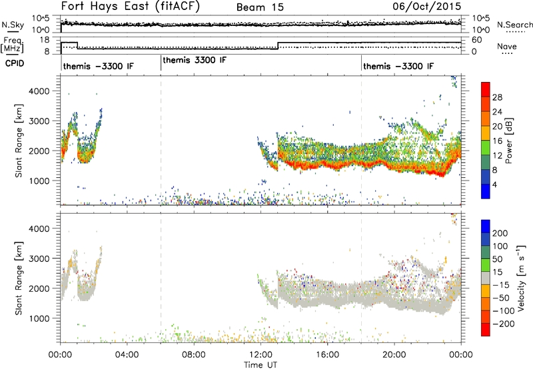
Task: Select the 'Beam 15' label
Action: [260, 7]
